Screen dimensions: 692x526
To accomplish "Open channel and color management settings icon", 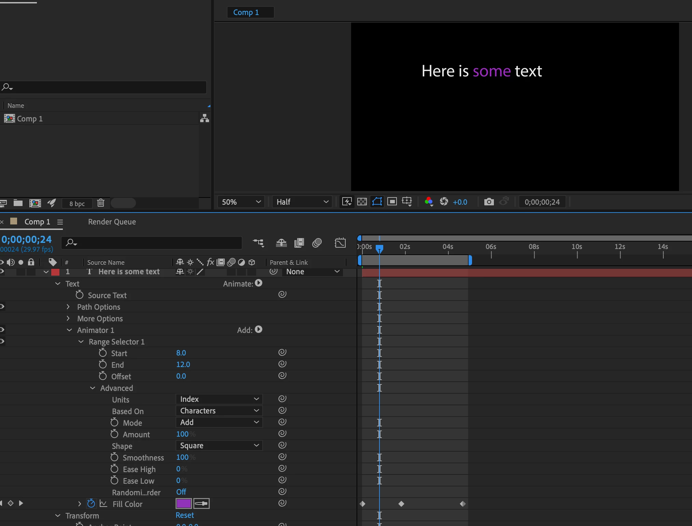I will (429, 202).
